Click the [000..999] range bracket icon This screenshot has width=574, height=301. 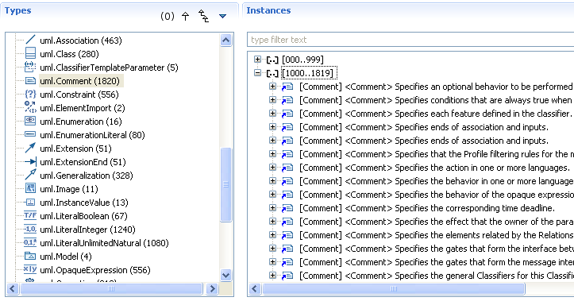point(272,60)
